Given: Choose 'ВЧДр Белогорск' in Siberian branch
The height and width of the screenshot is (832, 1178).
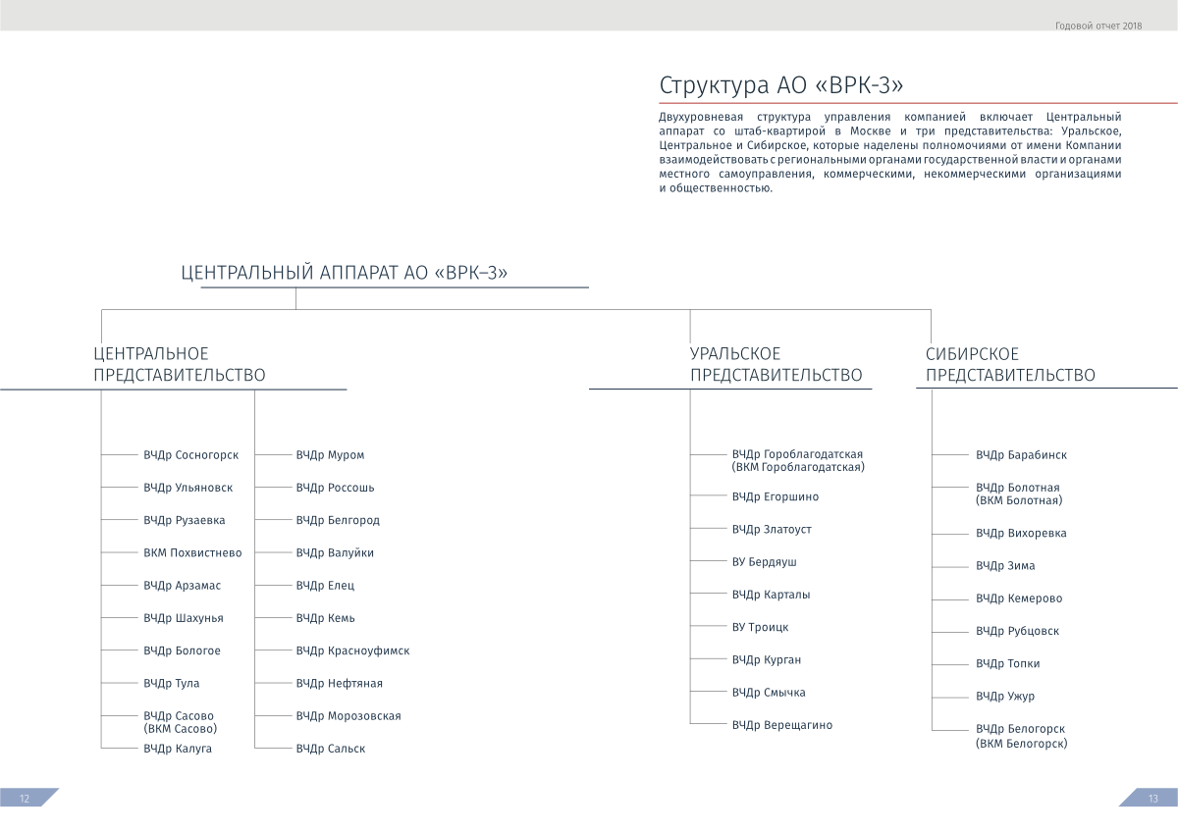Looking at the screenshot, I should [1020, 729].
